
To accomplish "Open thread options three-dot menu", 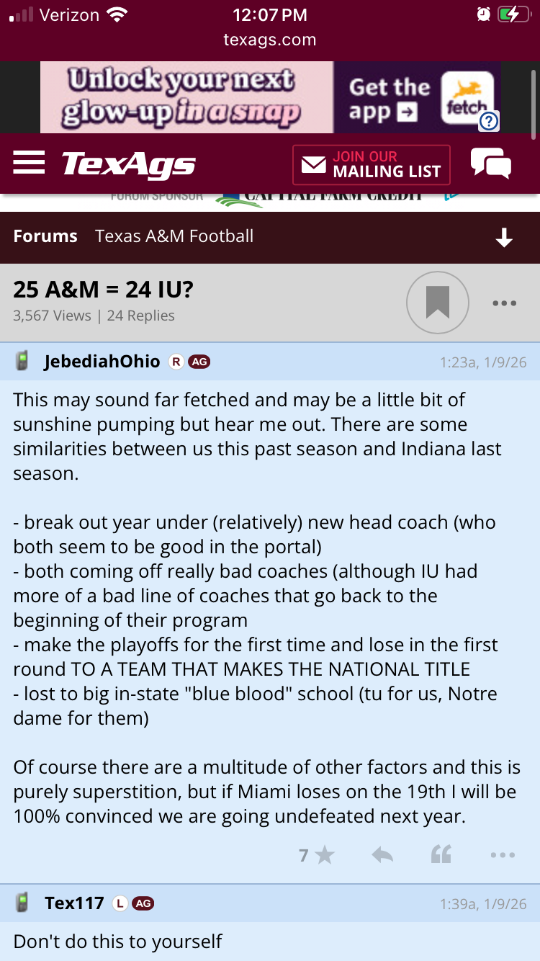I will (504, 303).
